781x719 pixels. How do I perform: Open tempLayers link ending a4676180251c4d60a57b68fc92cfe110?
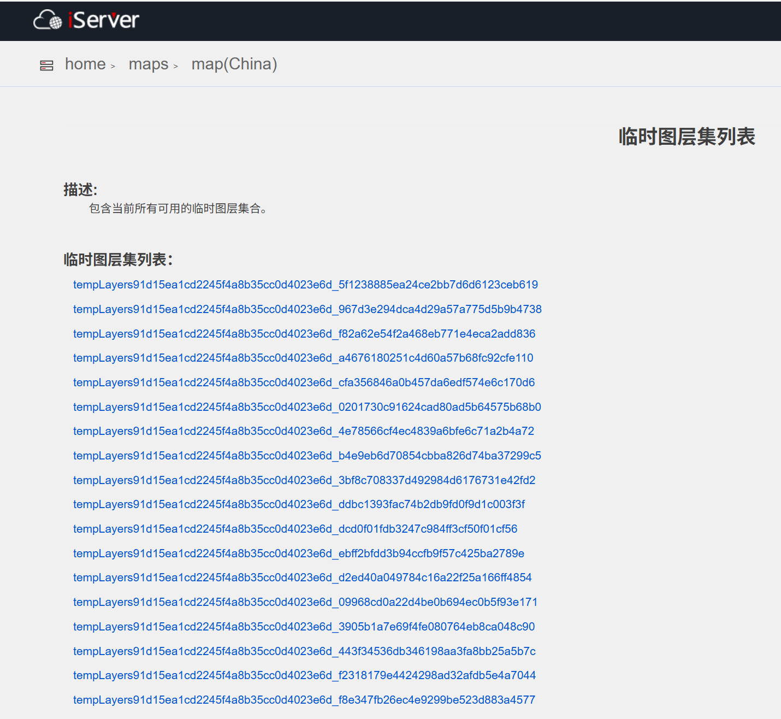click(303, 358)
